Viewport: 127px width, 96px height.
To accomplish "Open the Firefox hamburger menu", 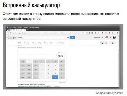I will click(118, 33).
